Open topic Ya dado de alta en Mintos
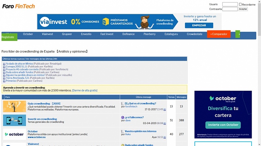 click(x=19, y=64)
